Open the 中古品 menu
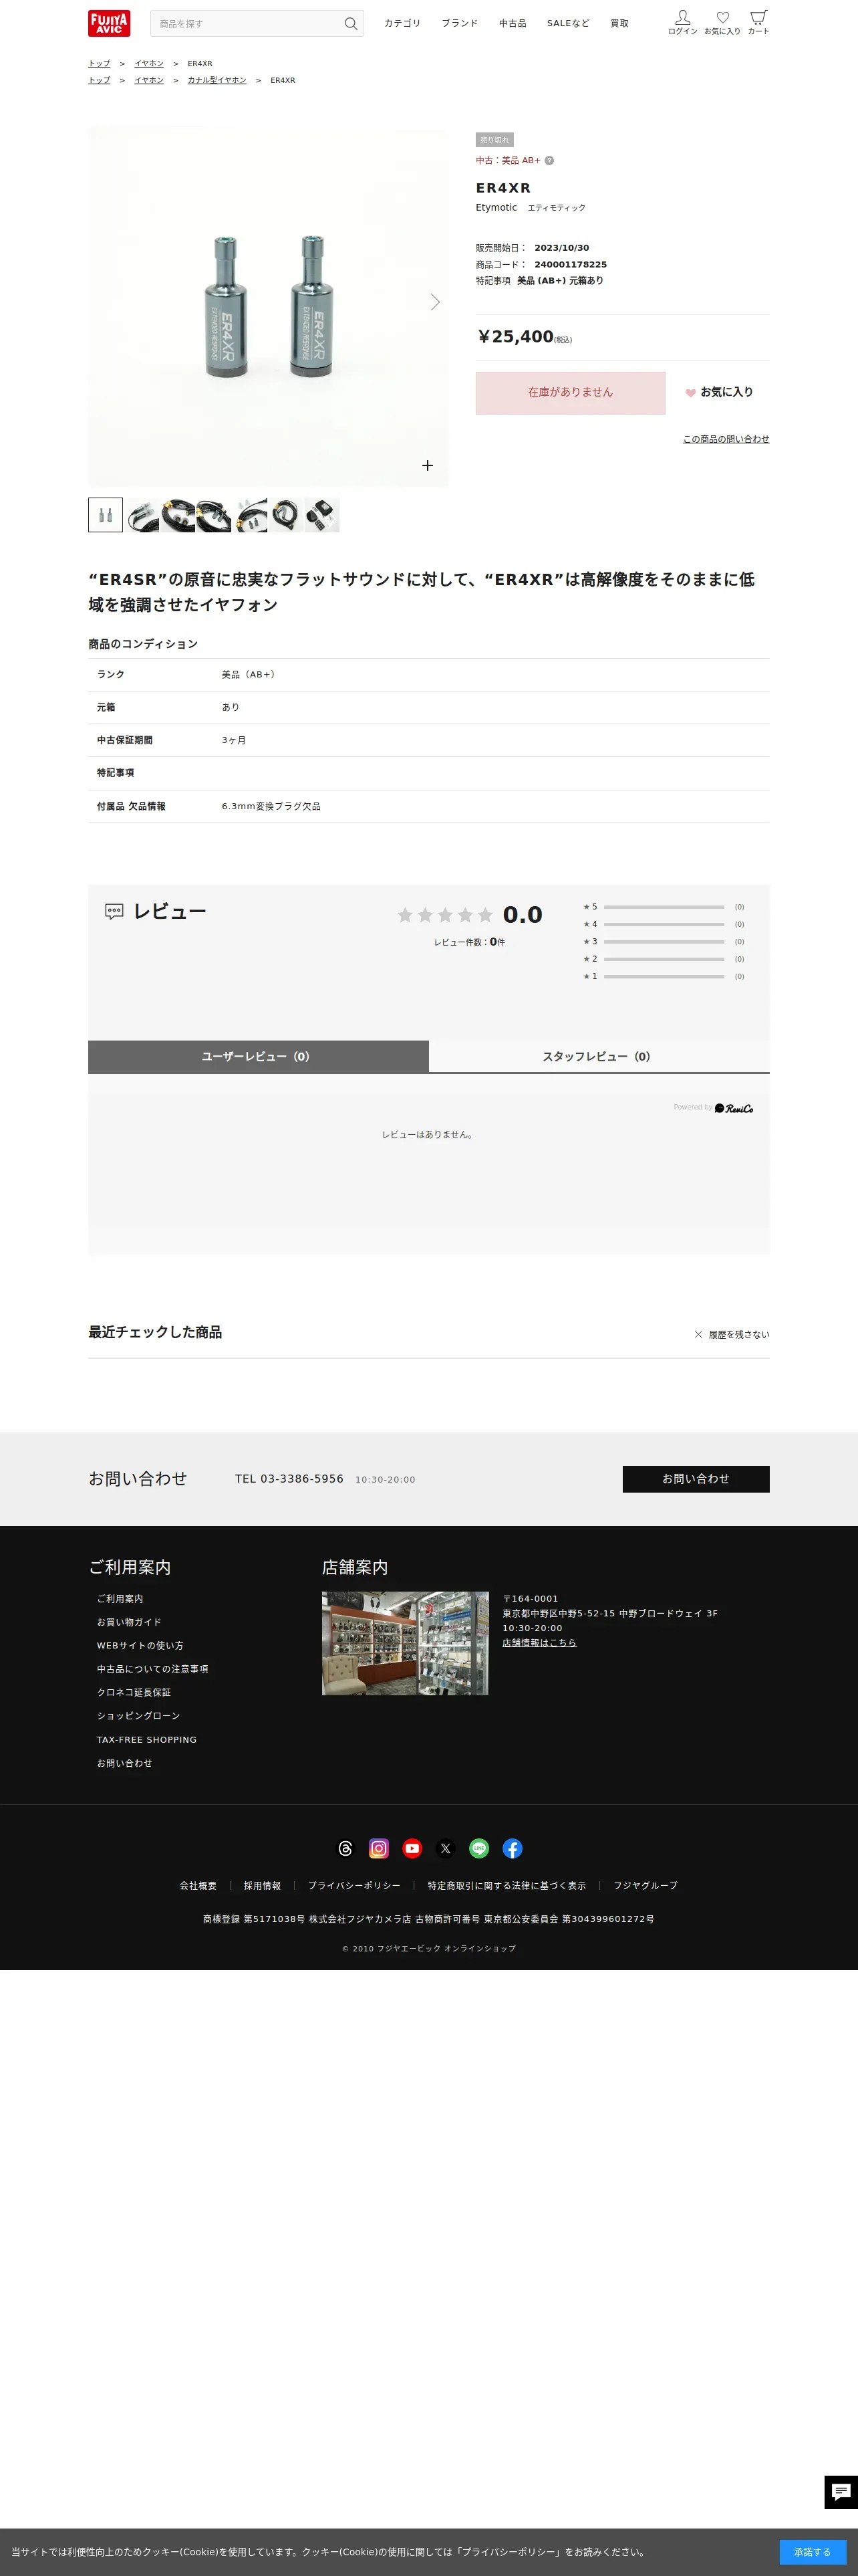 (513, 23)
